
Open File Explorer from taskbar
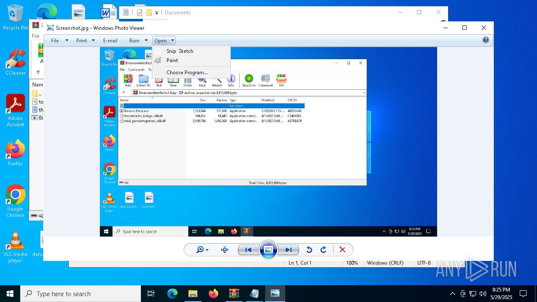pyautogui.click(x=193, y=294)
